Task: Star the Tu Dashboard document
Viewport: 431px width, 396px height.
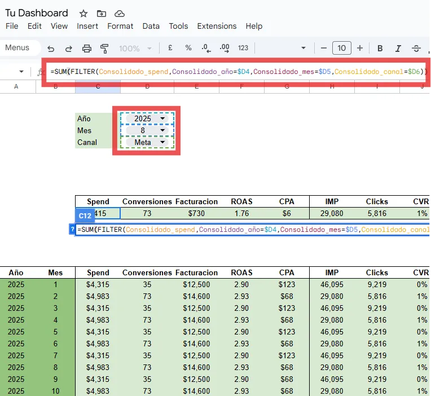Action: (83, 14)
